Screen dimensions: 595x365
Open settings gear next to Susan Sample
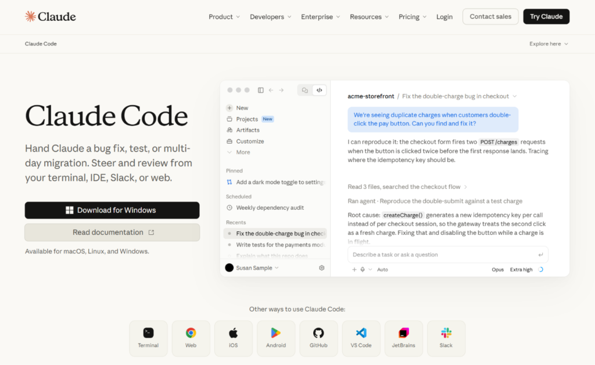[322, 268]
